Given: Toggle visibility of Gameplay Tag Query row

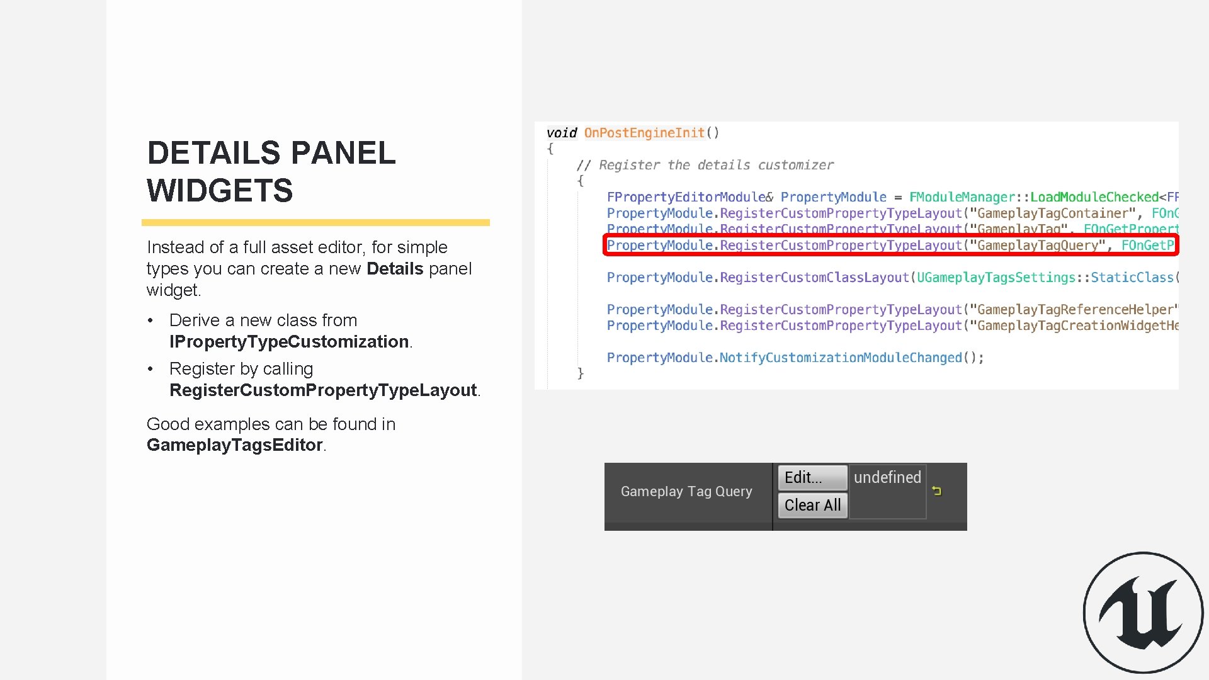Looking at the screenshot, I should [938, 490].
